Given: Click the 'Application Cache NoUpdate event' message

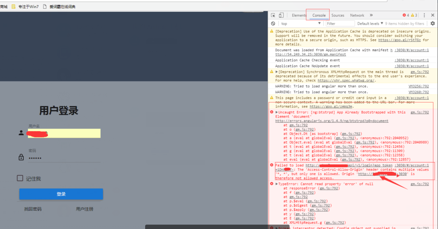Looking at the screenshot, I should coord(307,66).
